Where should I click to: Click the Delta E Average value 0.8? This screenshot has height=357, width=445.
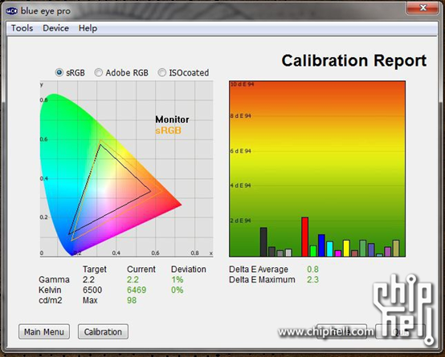(312, 269)
